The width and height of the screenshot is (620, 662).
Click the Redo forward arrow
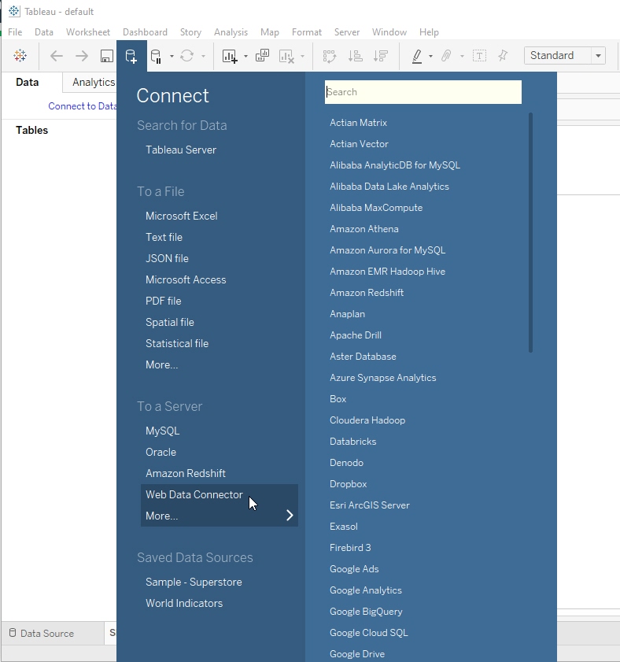tap(82, 56)
